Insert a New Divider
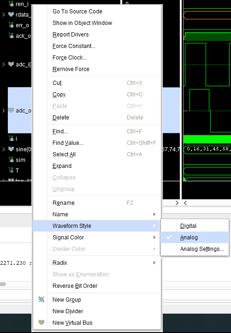The width and height of the screenshot is (231, 333). (x=97, y=311)
